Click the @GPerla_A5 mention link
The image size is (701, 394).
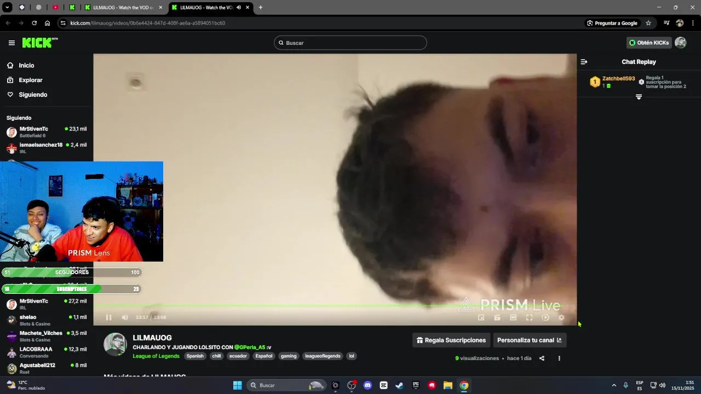[250, 347]
